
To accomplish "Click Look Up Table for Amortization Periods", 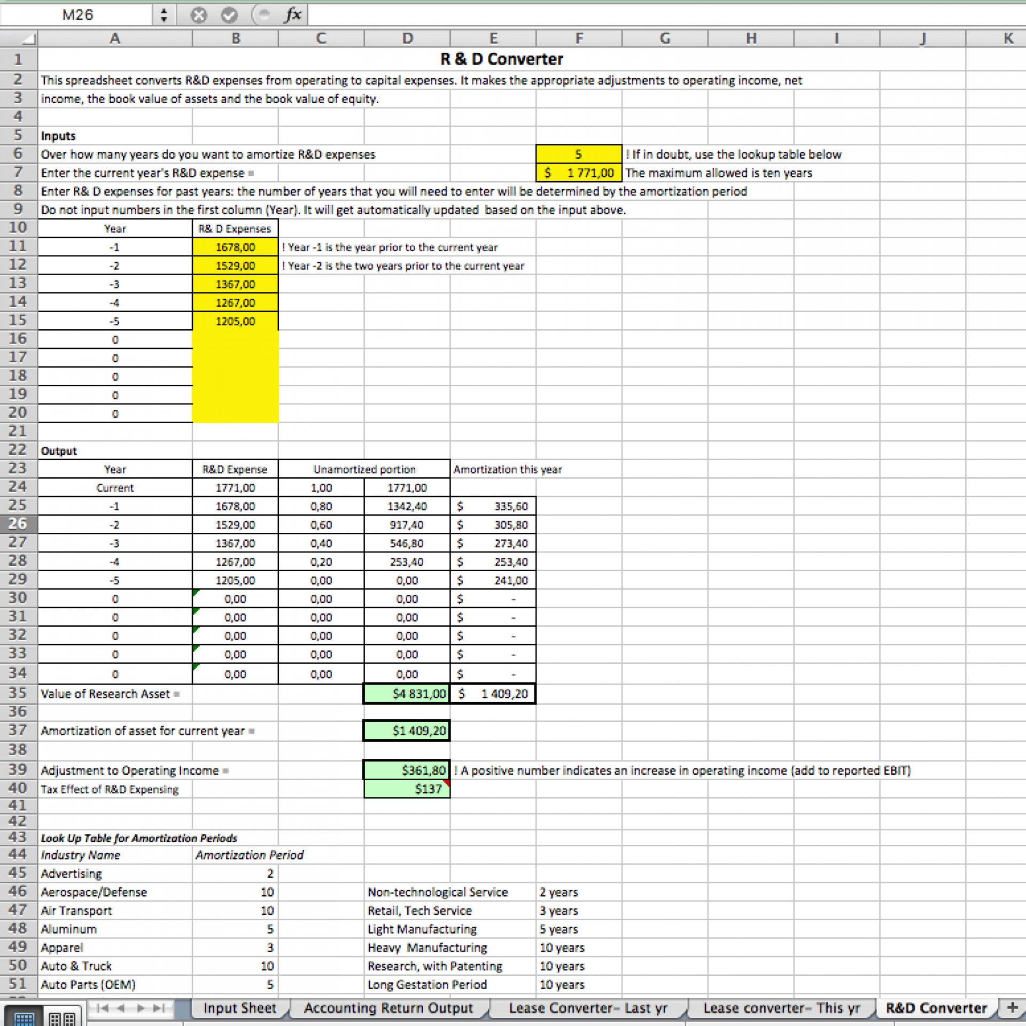I will click(139, 838).
